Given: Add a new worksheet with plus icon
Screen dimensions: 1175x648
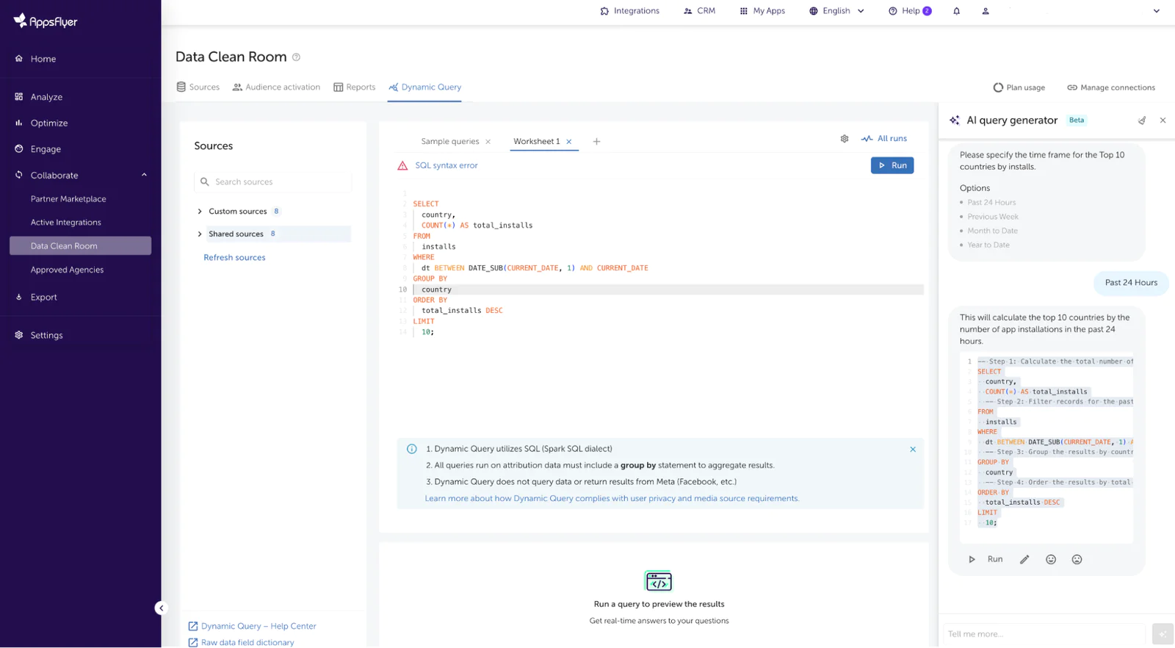Looking at the screenshot, I should pyautogui.click(x=596, y=142).
